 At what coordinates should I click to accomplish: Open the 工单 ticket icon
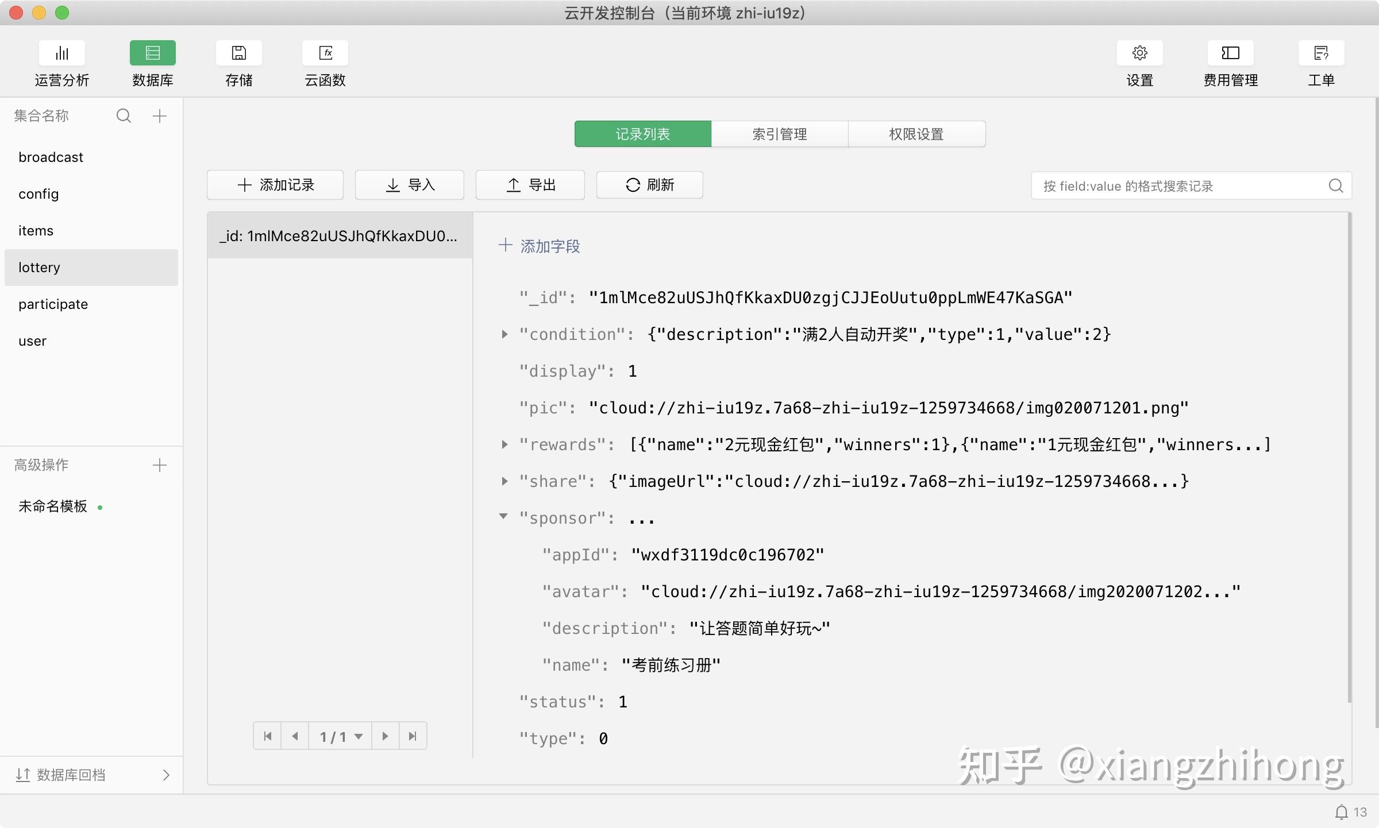coord(1322,53)
